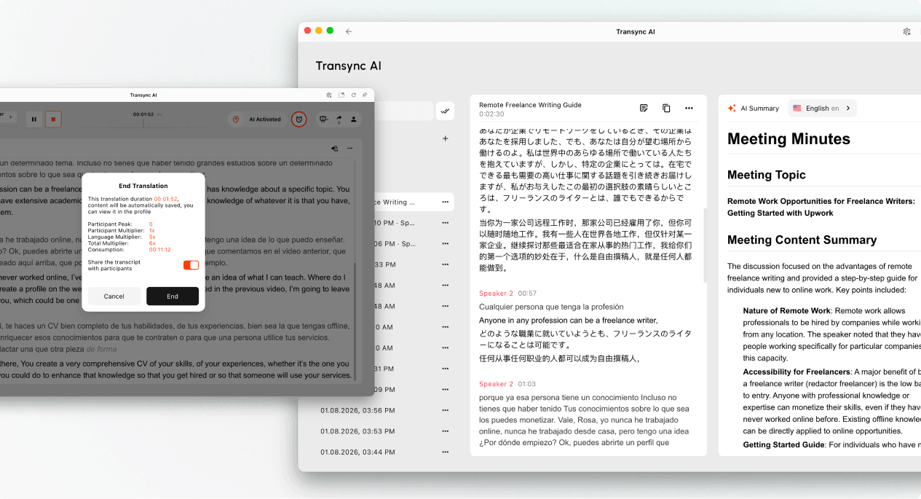Pin the small Transync AI window
Image resolution: width=921 pixels, height=499 pixels.
(x=365, y=95)
